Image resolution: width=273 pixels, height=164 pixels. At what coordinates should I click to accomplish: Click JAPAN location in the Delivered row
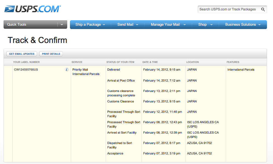click(192, 70)
